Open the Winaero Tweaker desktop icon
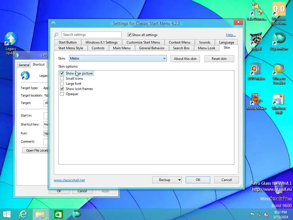This screenshot has height=220, width=293. 279,74
